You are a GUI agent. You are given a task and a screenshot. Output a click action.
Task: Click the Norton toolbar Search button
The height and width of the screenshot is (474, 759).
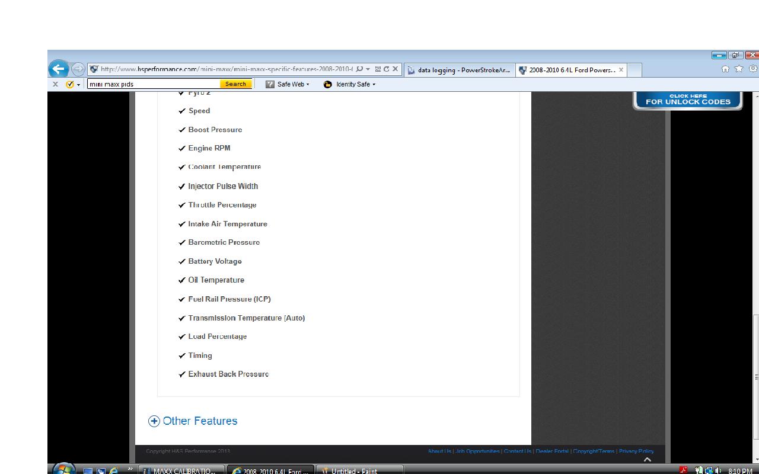click(235, 84)
